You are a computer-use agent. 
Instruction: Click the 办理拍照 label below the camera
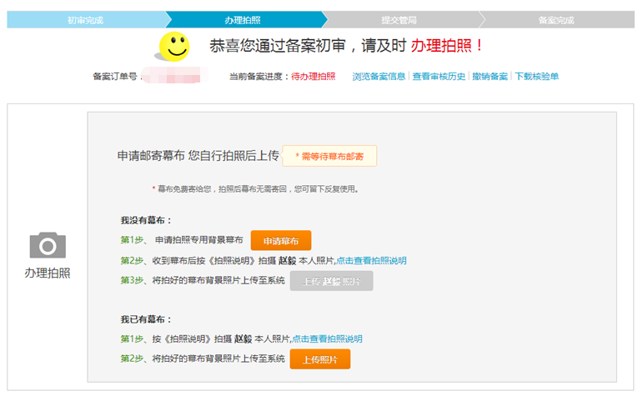(48, 273)
